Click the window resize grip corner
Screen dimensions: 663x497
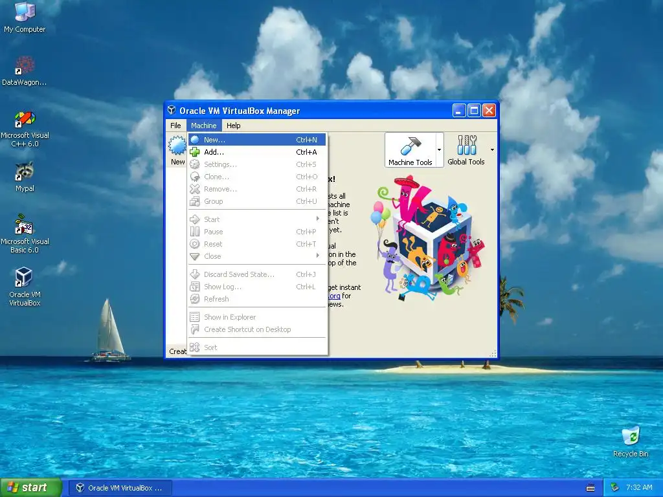(x=493, y=354)
